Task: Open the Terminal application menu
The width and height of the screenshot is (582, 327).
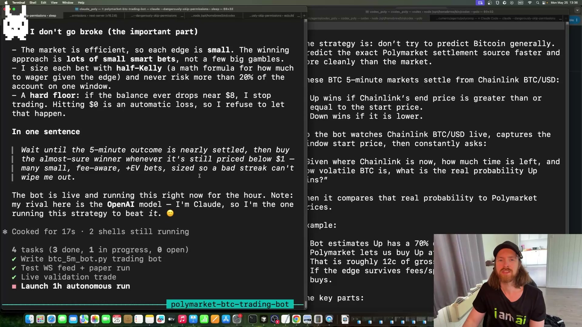Action: [18, 3]
